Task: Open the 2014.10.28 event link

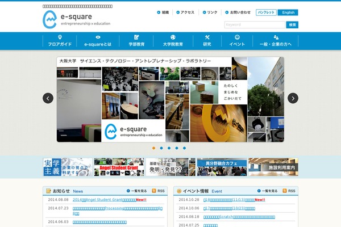Action: click(234, 200)
